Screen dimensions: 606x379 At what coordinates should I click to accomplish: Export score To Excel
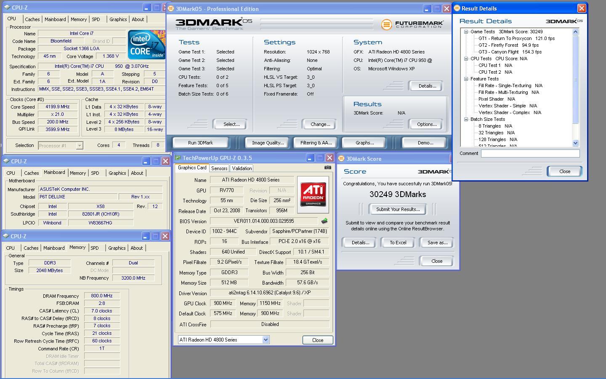point(398,243)
